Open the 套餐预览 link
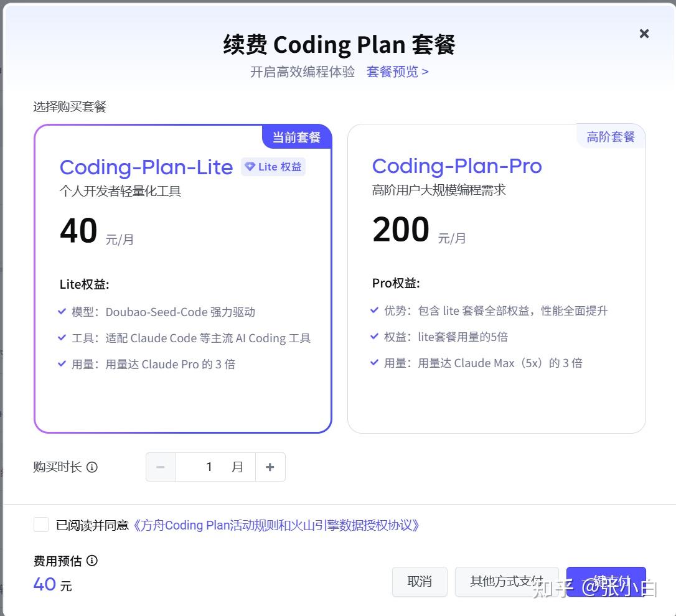Viewport: 676px width, 616px height. click(x=398, y=72)
